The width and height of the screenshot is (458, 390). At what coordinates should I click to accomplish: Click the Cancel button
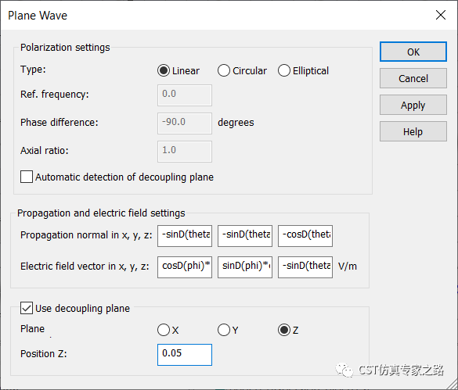[x=413, y=78]
